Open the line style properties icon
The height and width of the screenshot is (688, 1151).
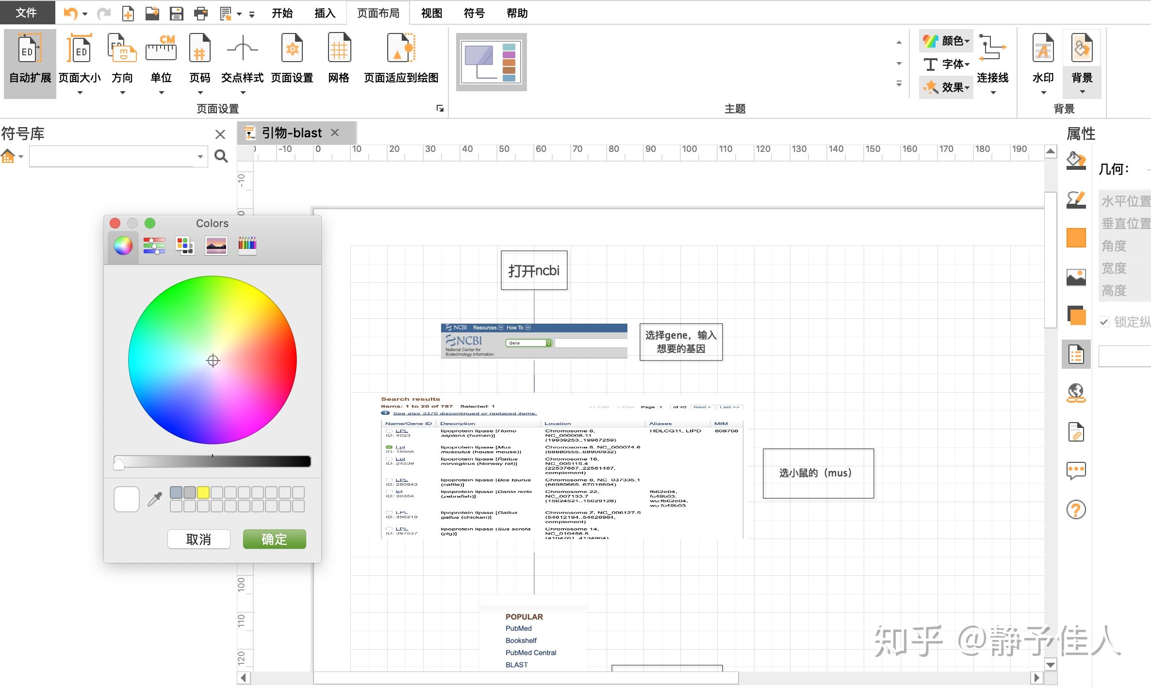tap(1076, 199)
